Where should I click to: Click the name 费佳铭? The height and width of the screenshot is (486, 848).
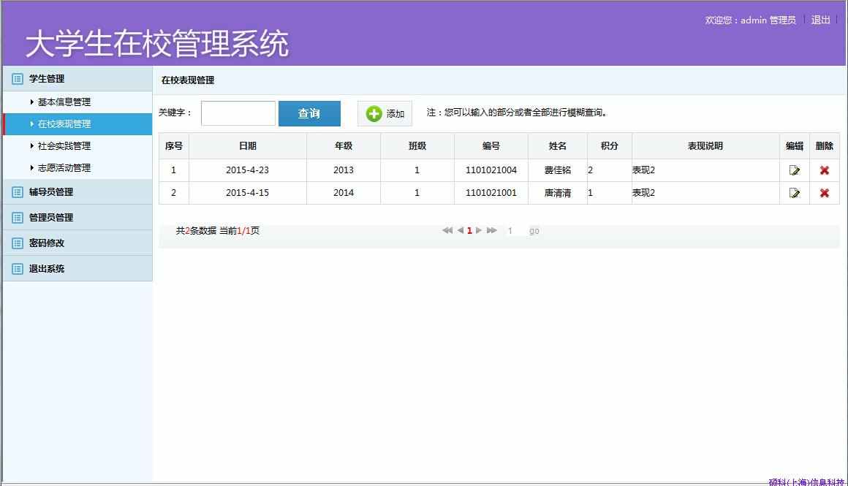[558, 170]
